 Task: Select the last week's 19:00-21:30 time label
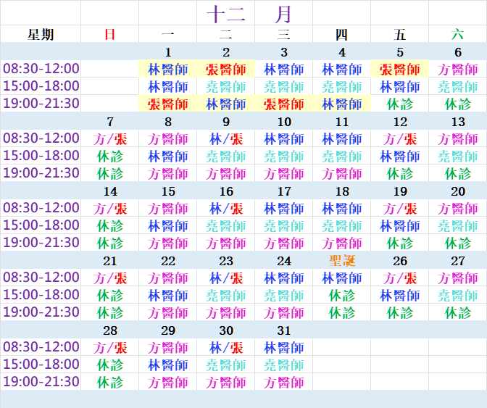click(x=41, y=382)
